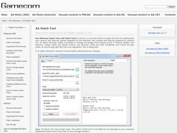177x133 pixels.
Task: Click the Gamecom site logo
Action: pyautogui.click(x=20, y=6)
